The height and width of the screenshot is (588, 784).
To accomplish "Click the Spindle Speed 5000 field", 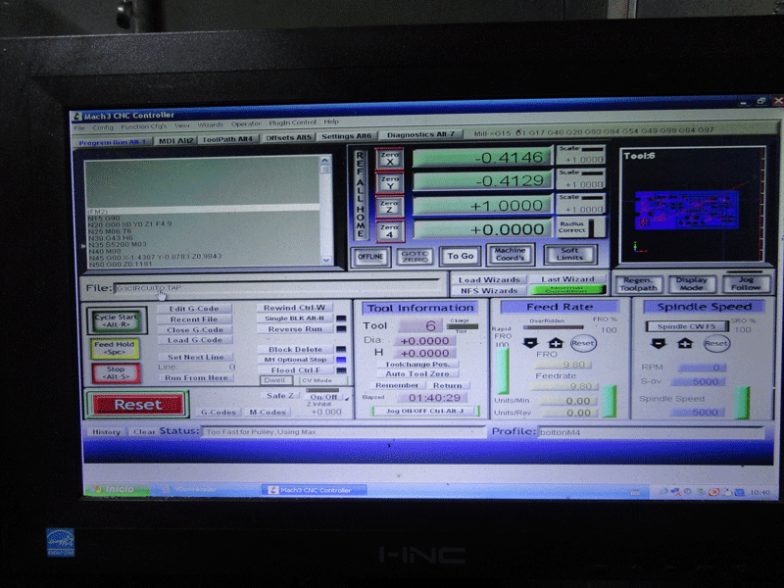I will (698, 412).
